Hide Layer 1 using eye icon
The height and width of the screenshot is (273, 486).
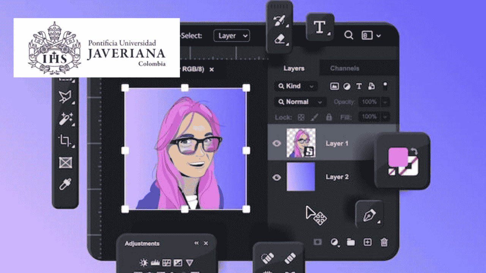(x=277, y=143)
